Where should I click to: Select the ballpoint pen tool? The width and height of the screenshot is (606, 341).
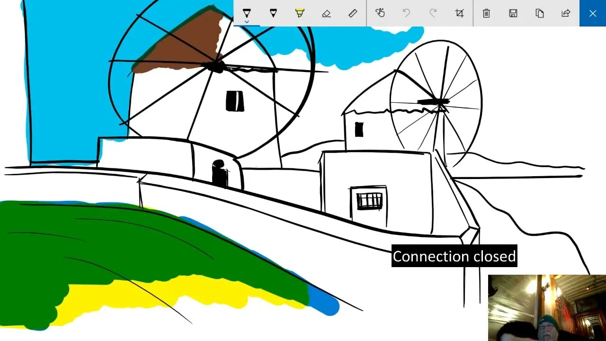[x=247, y=13]
